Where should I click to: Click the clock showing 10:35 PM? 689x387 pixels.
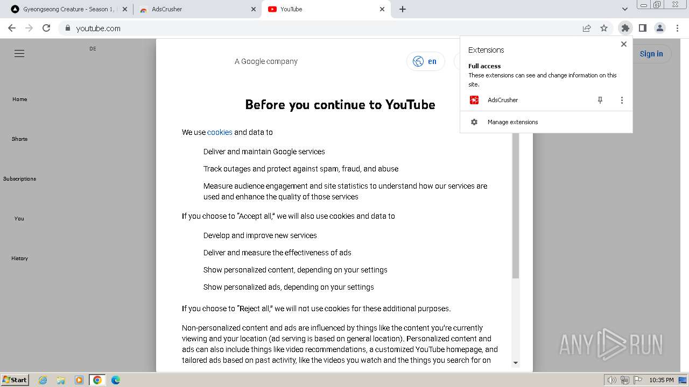[661, 380]
